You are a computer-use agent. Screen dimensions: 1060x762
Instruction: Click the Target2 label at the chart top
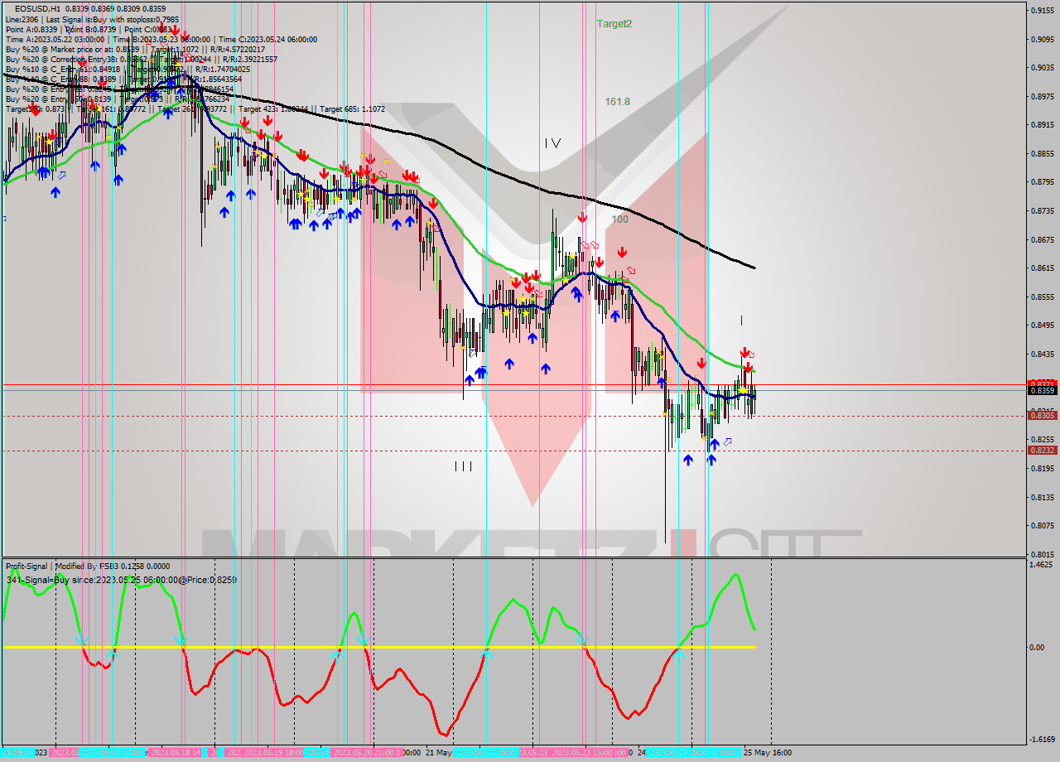coord(614,22)
